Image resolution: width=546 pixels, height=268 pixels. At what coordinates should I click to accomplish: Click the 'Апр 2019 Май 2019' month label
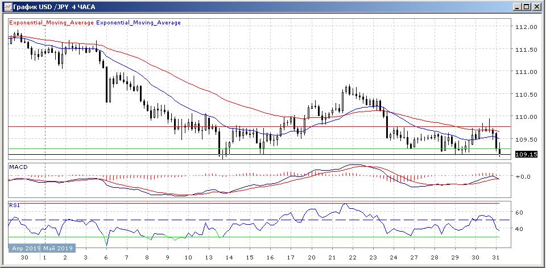42,248
